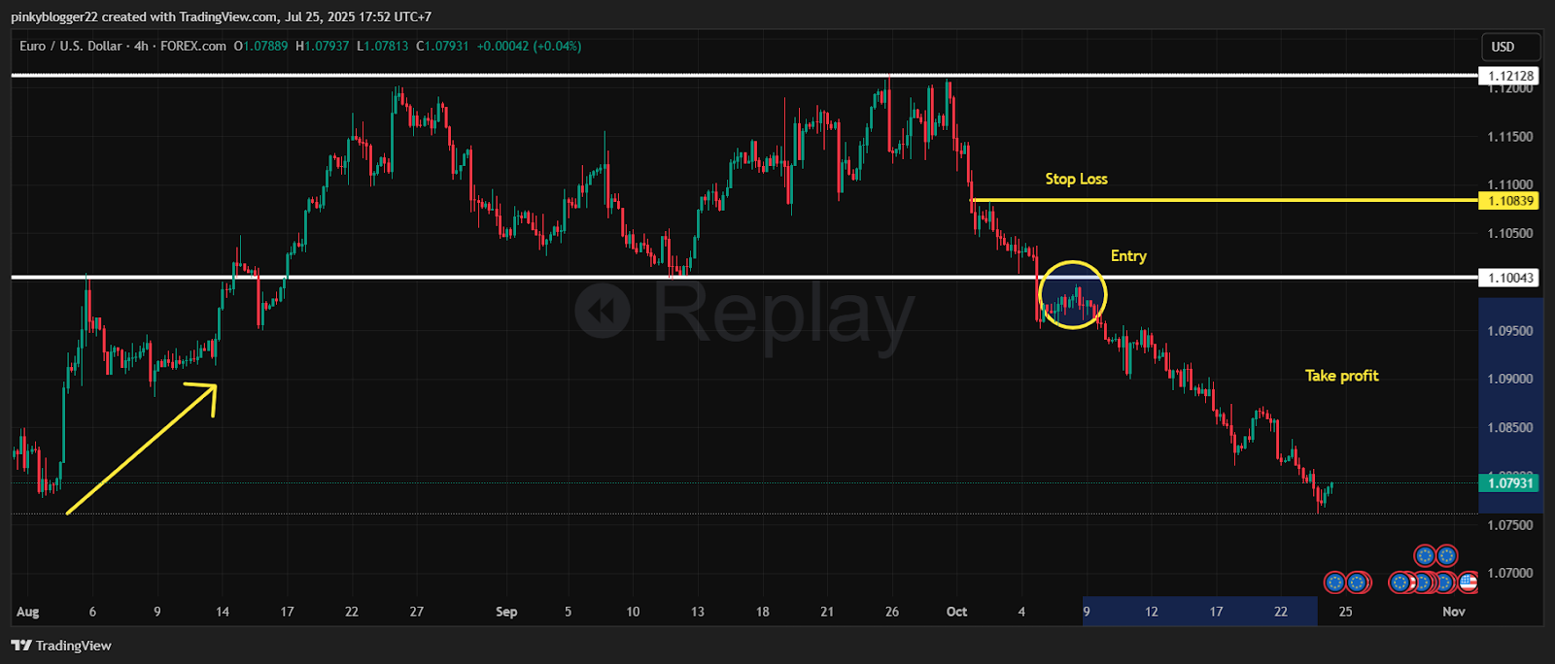This screenshot has width=1555, height=664.
Task: Click the 1.08500 price scale value
Action: (x=1510, y=428)
